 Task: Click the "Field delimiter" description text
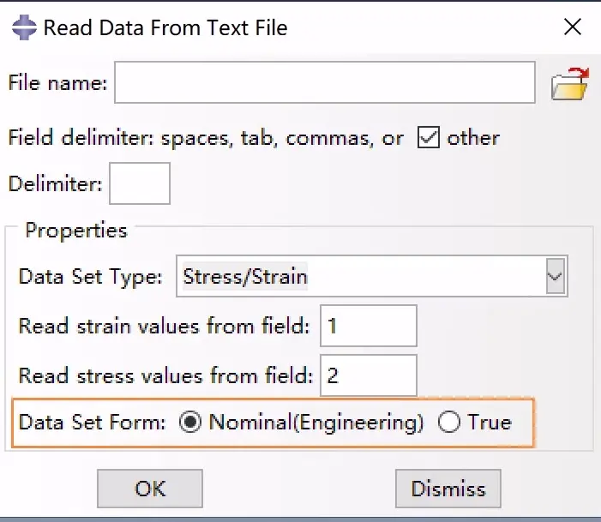tap(206, 138)
